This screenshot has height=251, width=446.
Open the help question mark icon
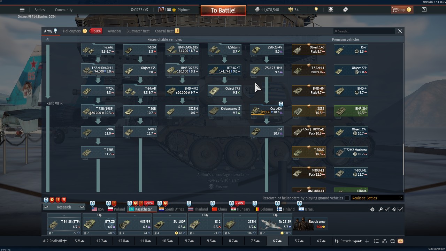(424, 10)
